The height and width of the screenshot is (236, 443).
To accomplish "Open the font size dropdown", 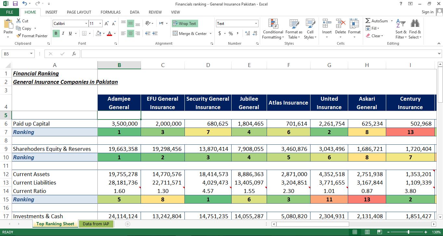I will 99,23.
